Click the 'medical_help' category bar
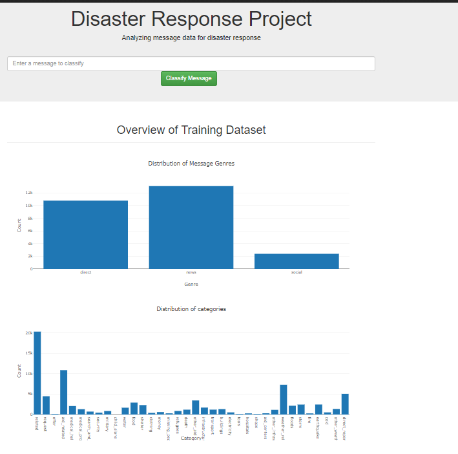 [x=72, y=410]
